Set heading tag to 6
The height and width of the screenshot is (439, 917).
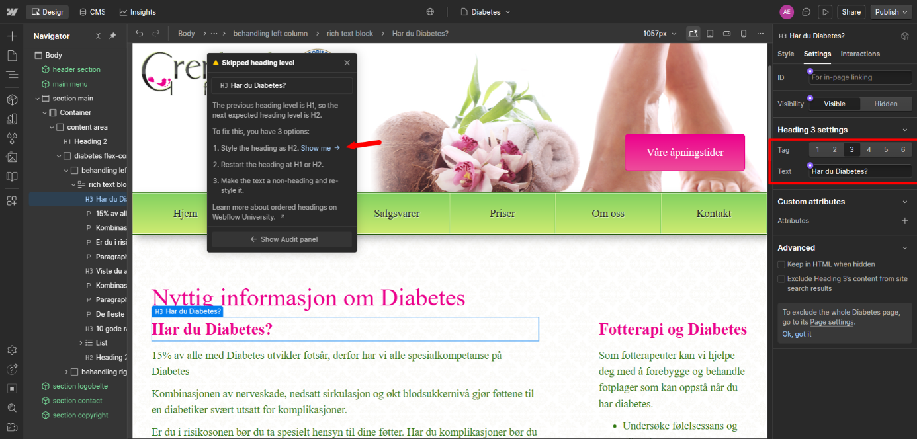click(x=903, y=150)
